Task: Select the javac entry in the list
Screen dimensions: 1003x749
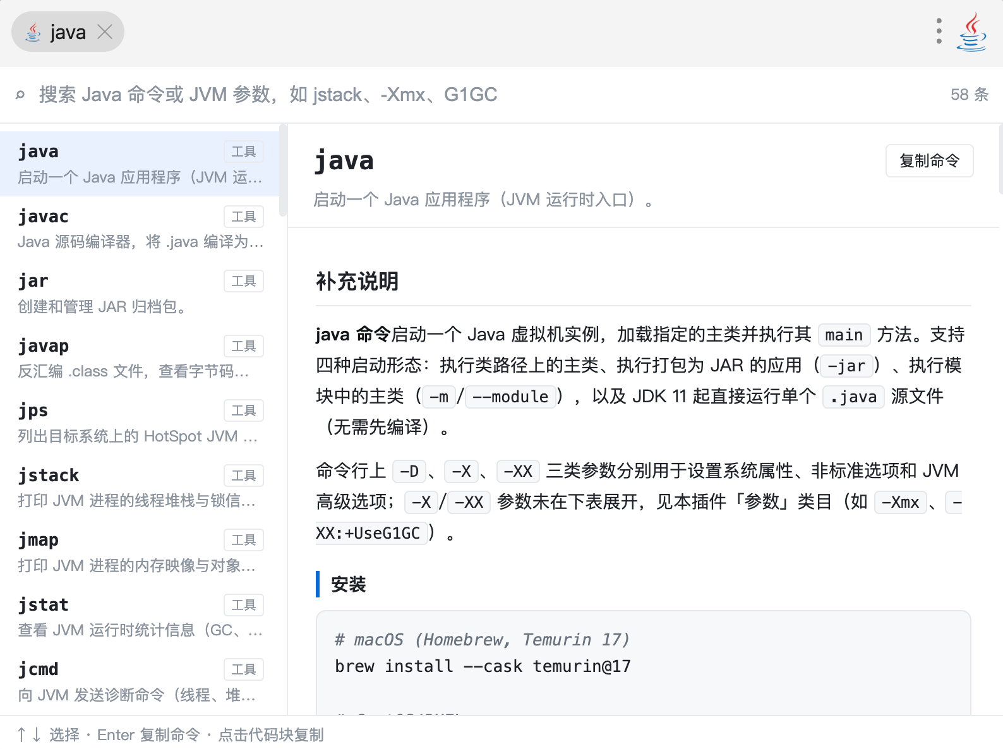Action: (x=140, y=229)
